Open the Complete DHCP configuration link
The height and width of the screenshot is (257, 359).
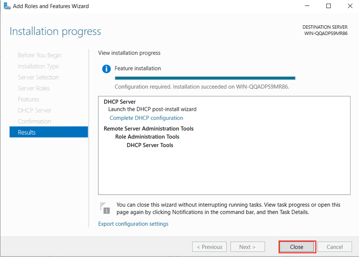[146, 118]
